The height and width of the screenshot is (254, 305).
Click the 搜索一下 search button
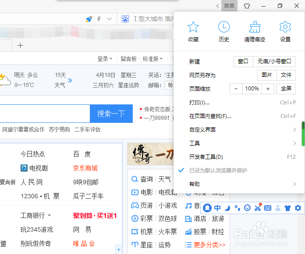pos(111,114)
